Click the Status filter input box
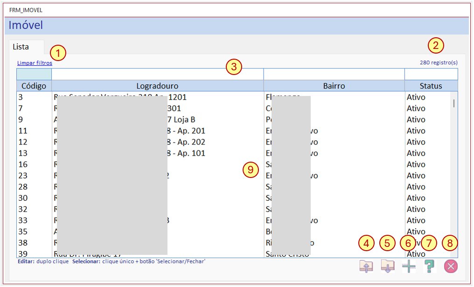 431,74
